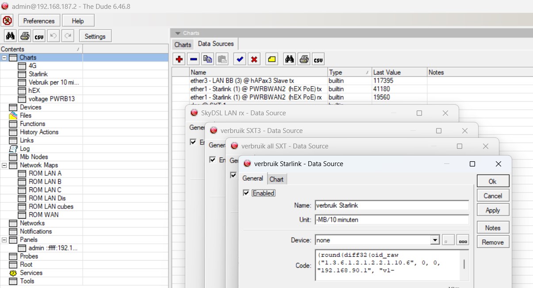This screenshot has height=288, width=533.
Task: Click last value 41180 cell
Action: point(399,89)
